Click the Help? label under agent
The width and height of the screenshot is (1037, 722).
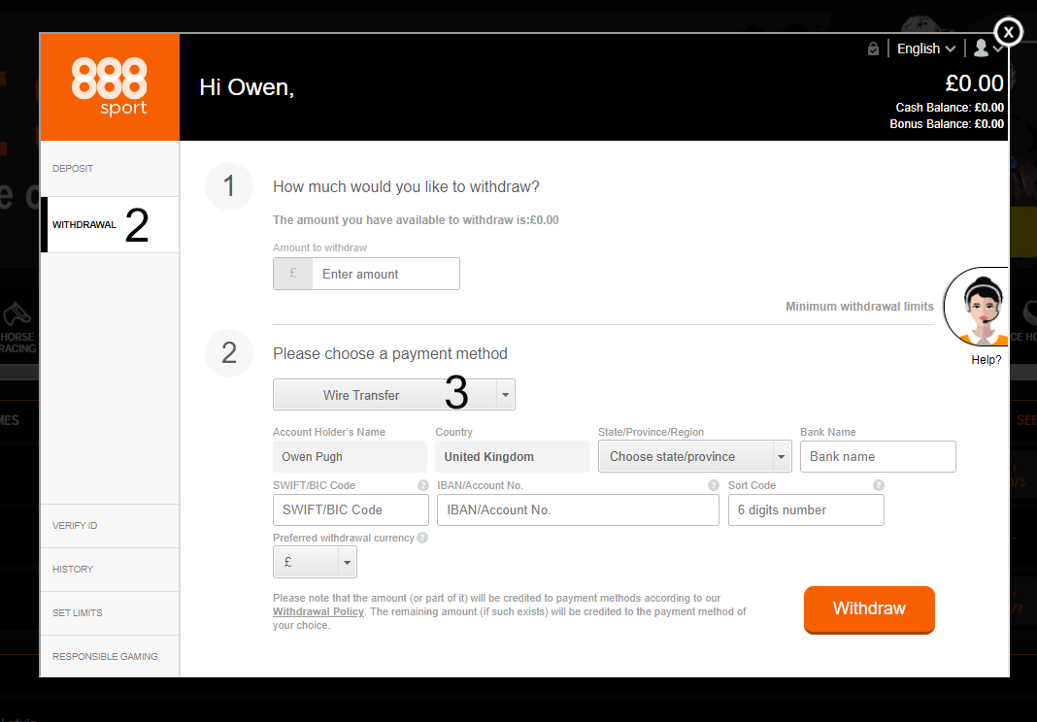987,360
